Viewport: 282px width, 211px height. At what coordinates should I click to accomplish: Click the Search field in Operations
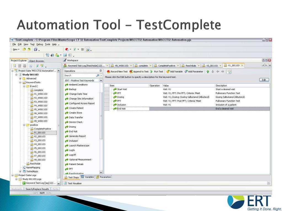pos(80,76)
